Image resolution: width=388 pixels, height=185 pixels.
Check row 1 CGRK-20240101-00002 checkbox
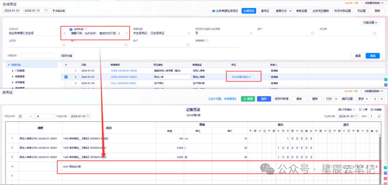66,71
